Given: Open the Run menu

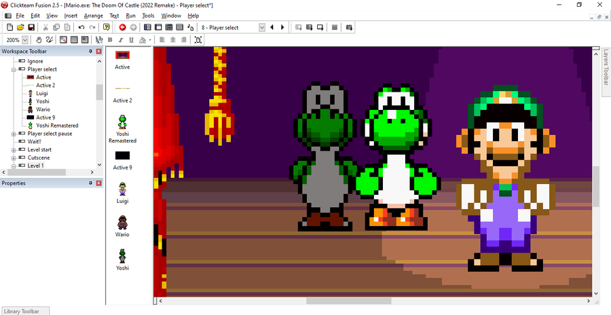Looking at the screenshot, I should click(x=130, y=16).
